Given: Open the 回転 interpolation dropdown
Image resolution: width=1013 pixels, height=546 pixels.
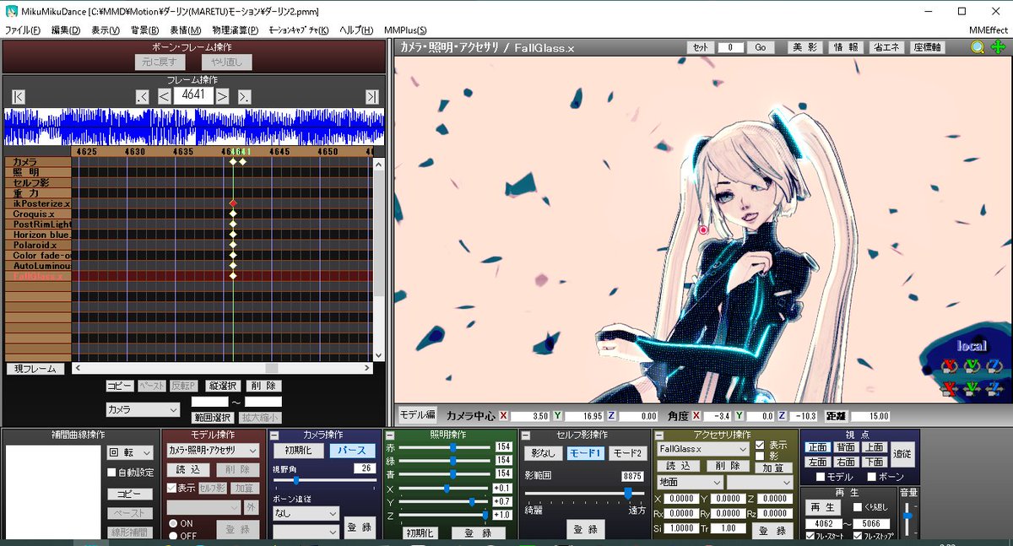Looking at the screenshot, I should pos(130,452).
